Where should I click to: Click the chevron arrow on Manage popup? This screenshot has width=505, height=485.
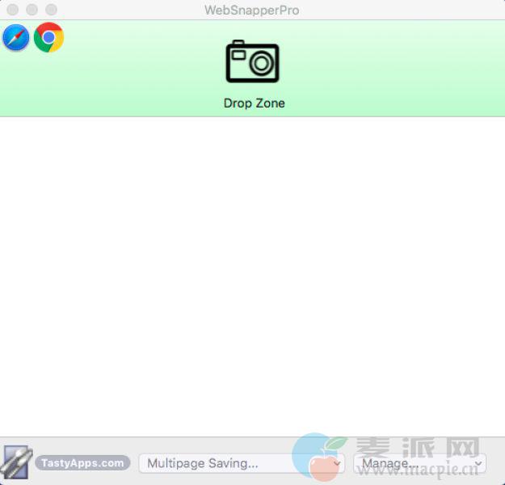tap(478, 464)
